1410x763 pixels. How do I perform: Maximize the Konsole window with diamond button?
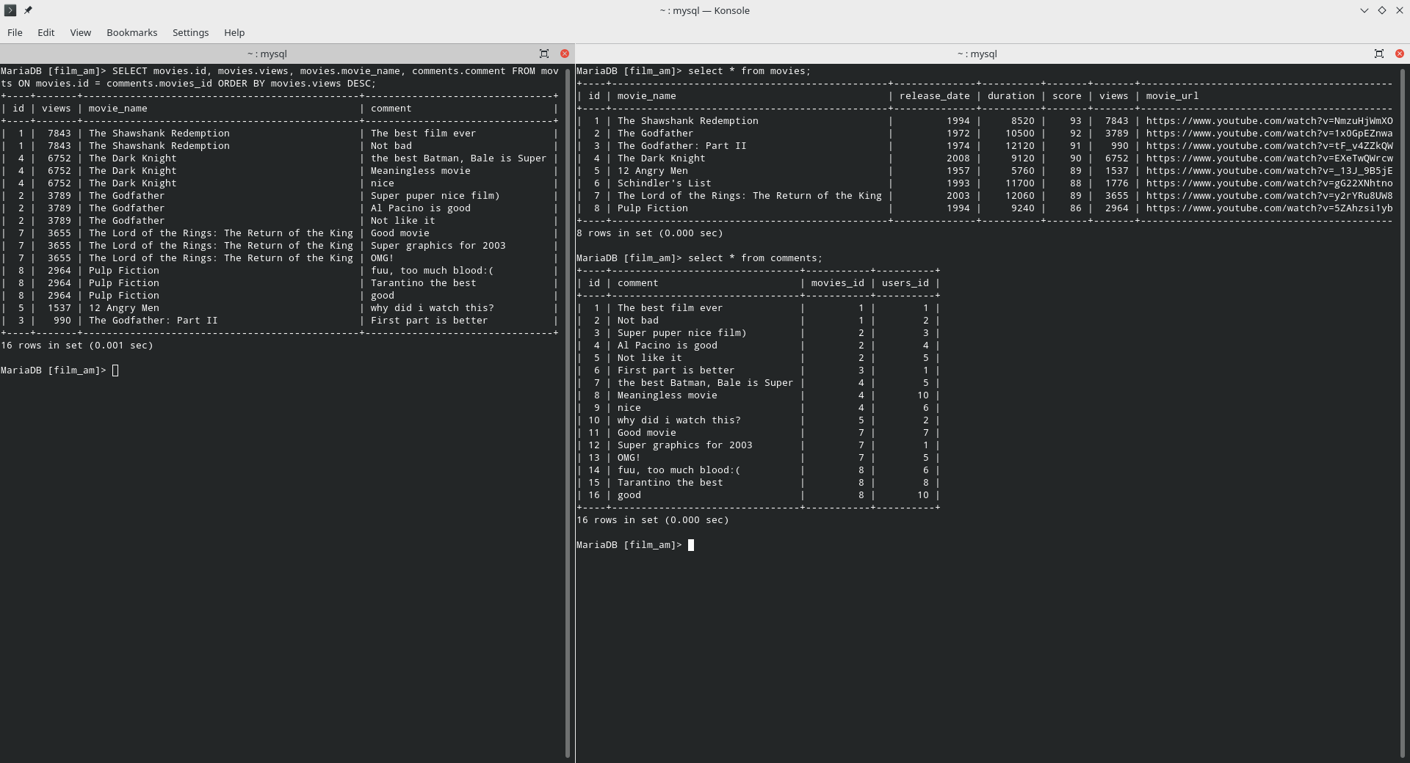click(x=1381, y=10)
